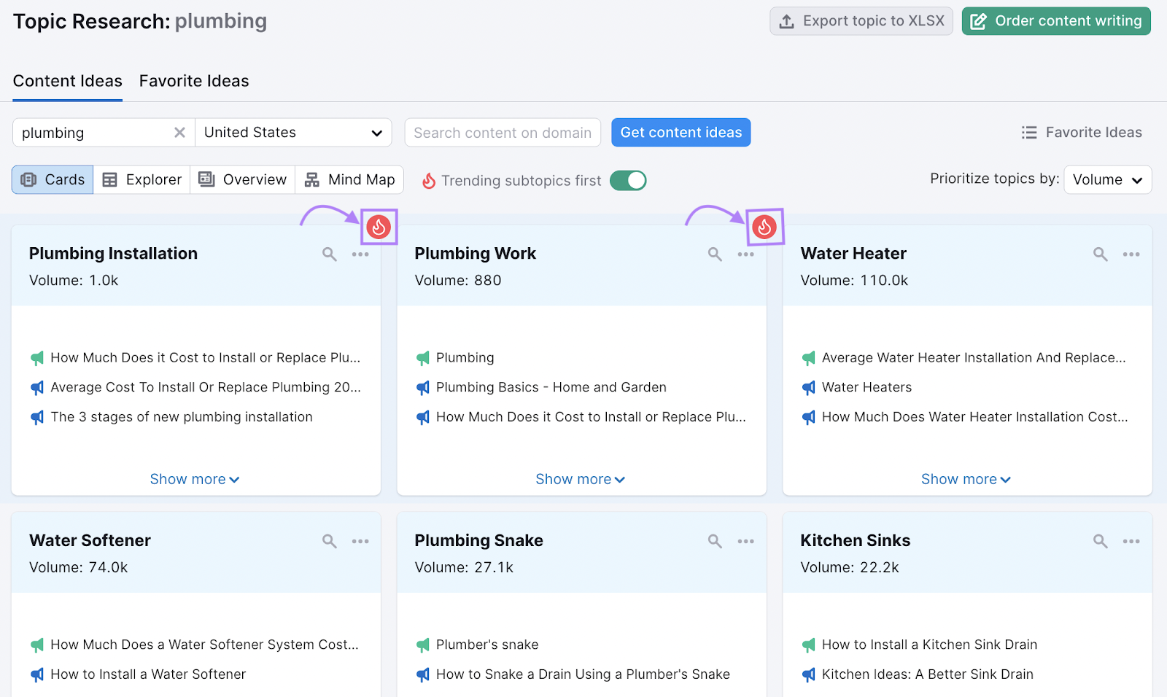
Task: Select the Content Ideas tab
Action: 67,80
